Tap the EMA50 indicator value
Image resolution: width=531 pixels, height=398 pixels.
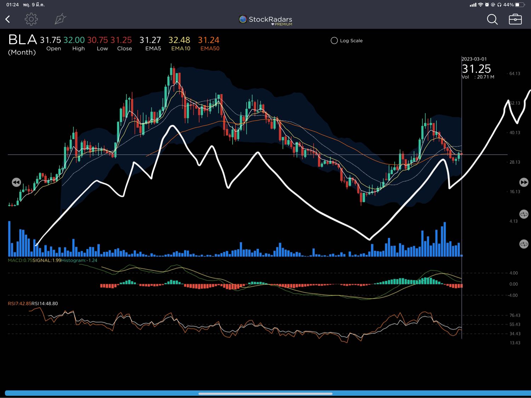click(x=209, y=40)
